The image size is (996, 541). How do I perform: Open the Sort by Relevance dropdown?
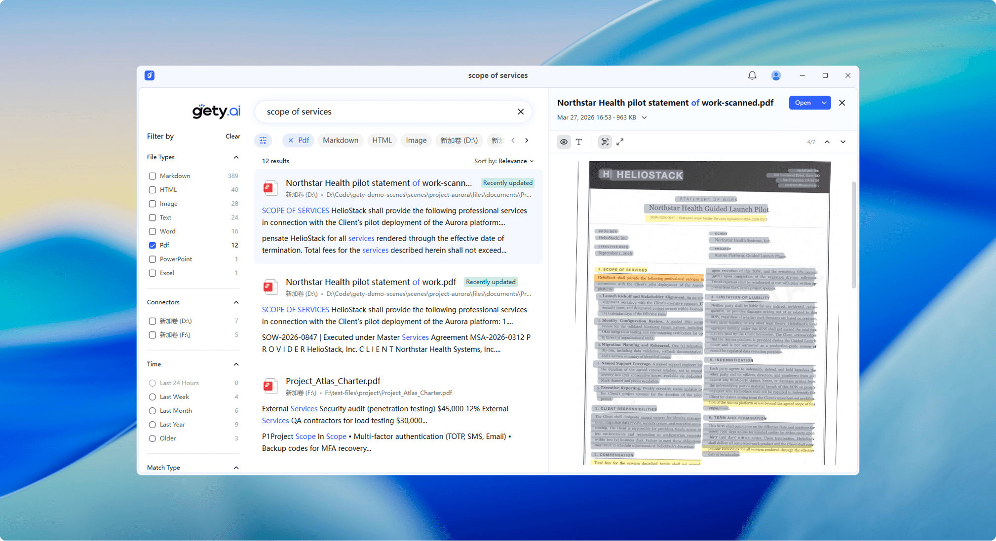coord(504,161)
